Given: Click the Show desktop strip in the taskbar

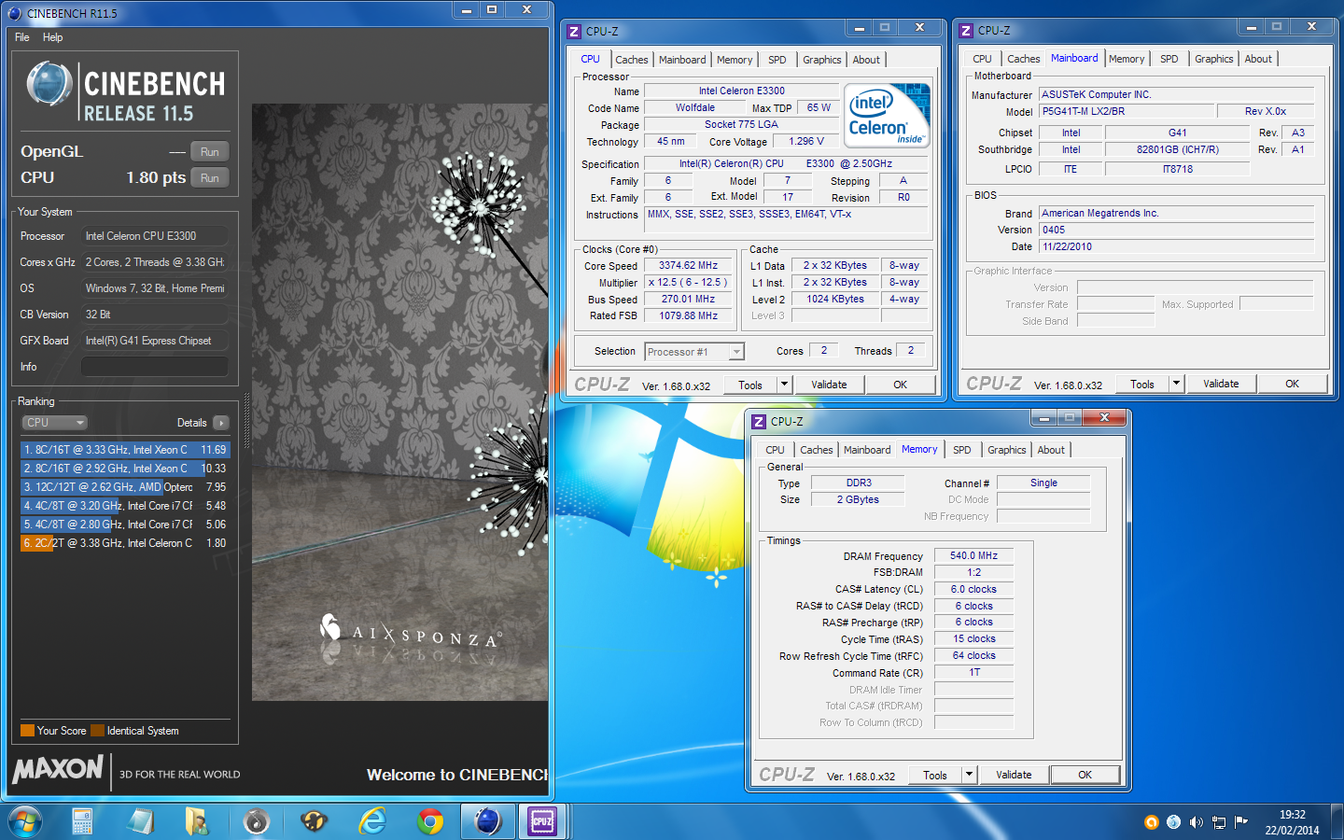Looking at the screenshot, I should point(1337,821).
